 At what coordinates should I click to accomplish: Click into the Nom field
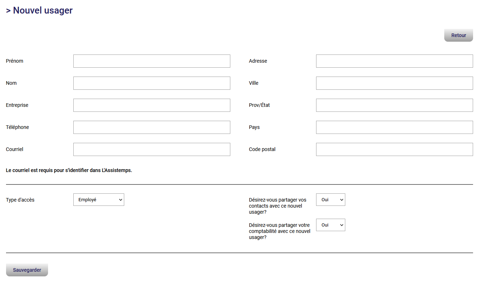(152, 83)
